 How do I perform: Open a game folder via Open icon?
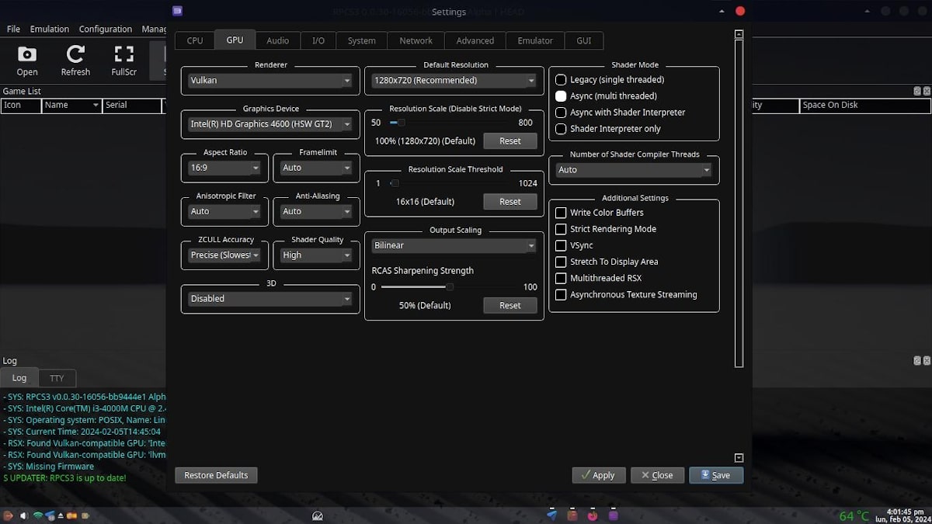(x=26, y=61)
